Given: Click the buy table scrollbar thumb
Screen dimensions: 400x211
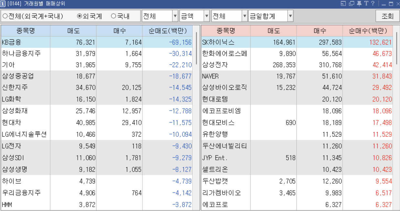Looking at the screenshot, I should (x=396, y=48).
